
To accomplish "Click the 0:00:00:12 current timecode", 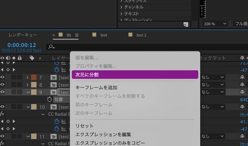I will (x=22, y=45).
